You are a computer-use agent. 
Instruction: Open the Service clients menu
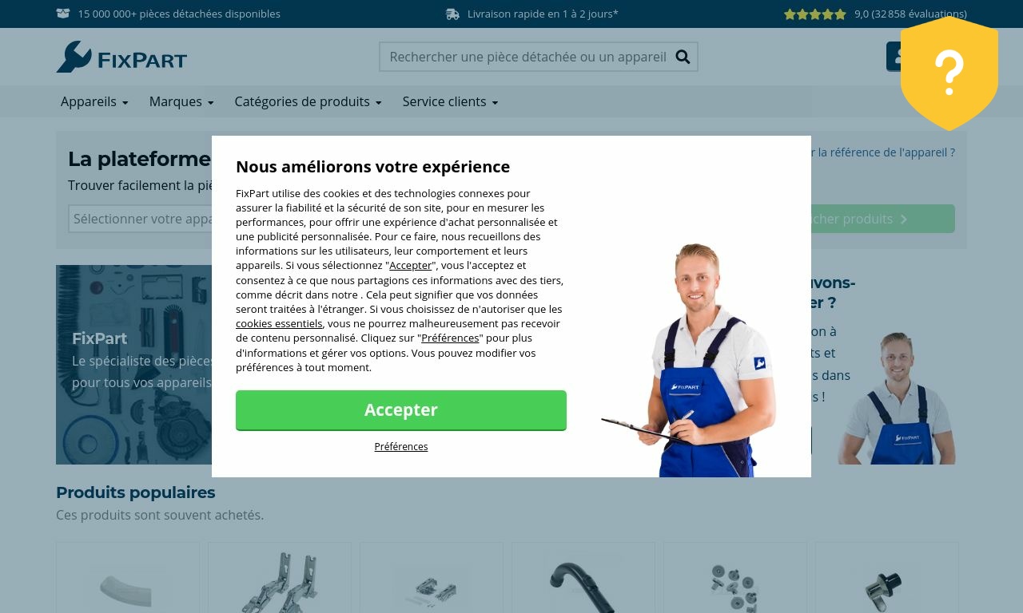click(450, 101)
